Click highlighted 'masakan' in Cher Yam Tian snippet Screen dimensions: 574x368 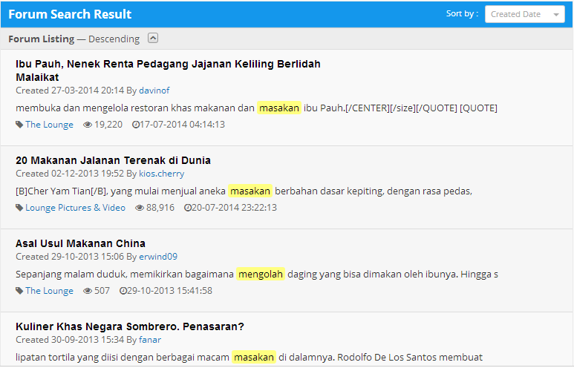pyautogui.click(x=250, y=191)
